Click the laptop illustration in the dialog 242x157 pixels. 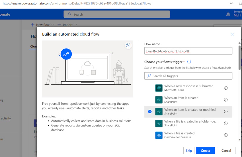pyautogui.click(x=88, y=69)
